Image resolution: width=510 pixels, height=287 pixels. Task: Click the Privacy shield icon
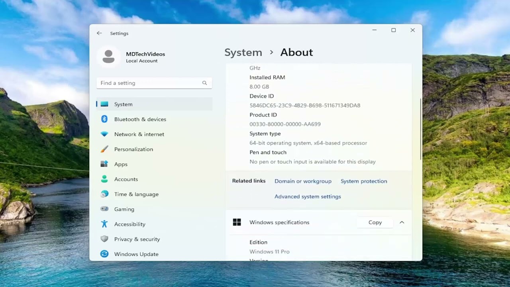click(x=104, y=239)
